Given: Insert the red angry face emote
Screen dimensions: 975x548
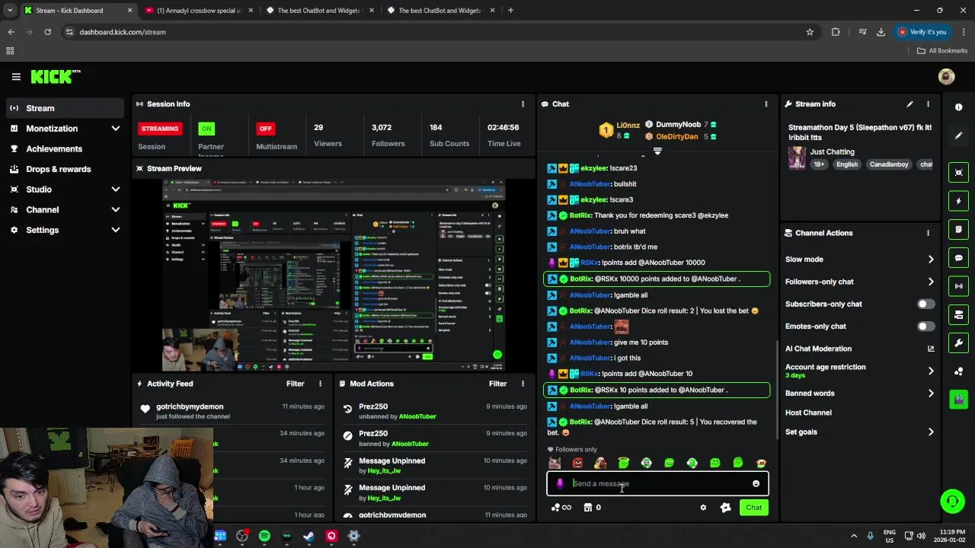Looking at the screenshot, I should (577, 463).
